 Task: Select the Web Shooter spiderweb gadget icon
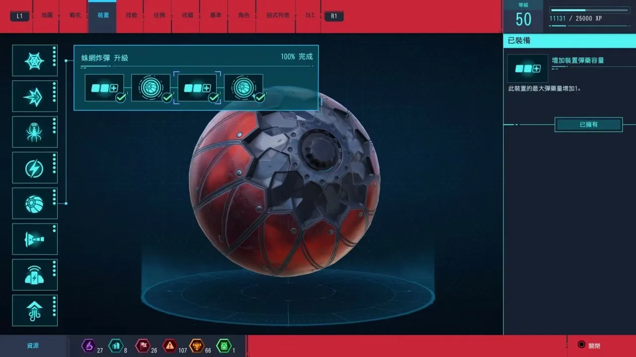pyautogui.click(x=35, y=60)
